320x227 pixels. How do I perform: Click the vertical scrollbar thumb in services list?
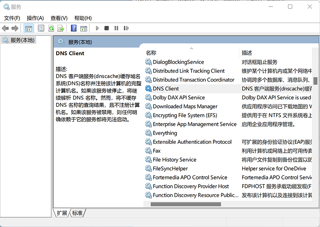[x=315, y=81]
